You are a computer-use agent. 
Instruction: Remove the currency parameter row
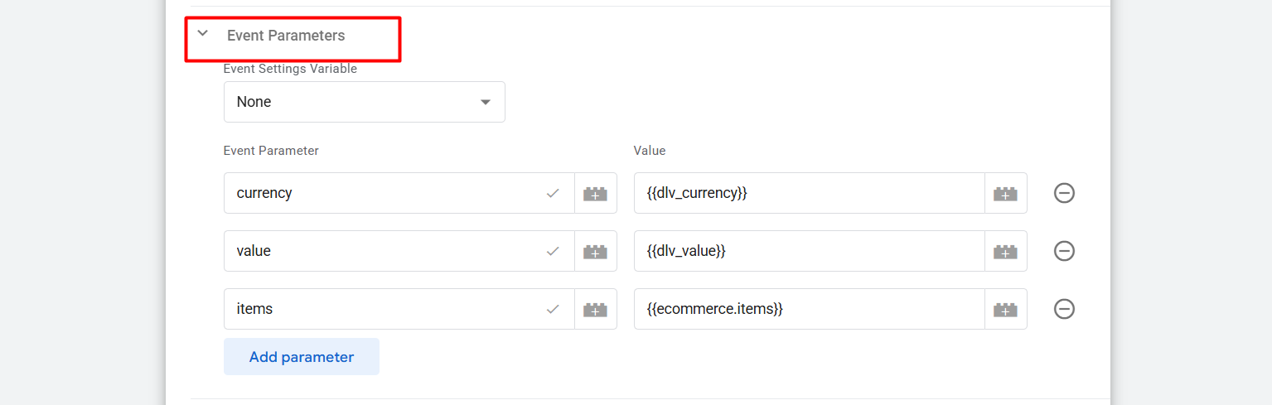(1064, 193)
